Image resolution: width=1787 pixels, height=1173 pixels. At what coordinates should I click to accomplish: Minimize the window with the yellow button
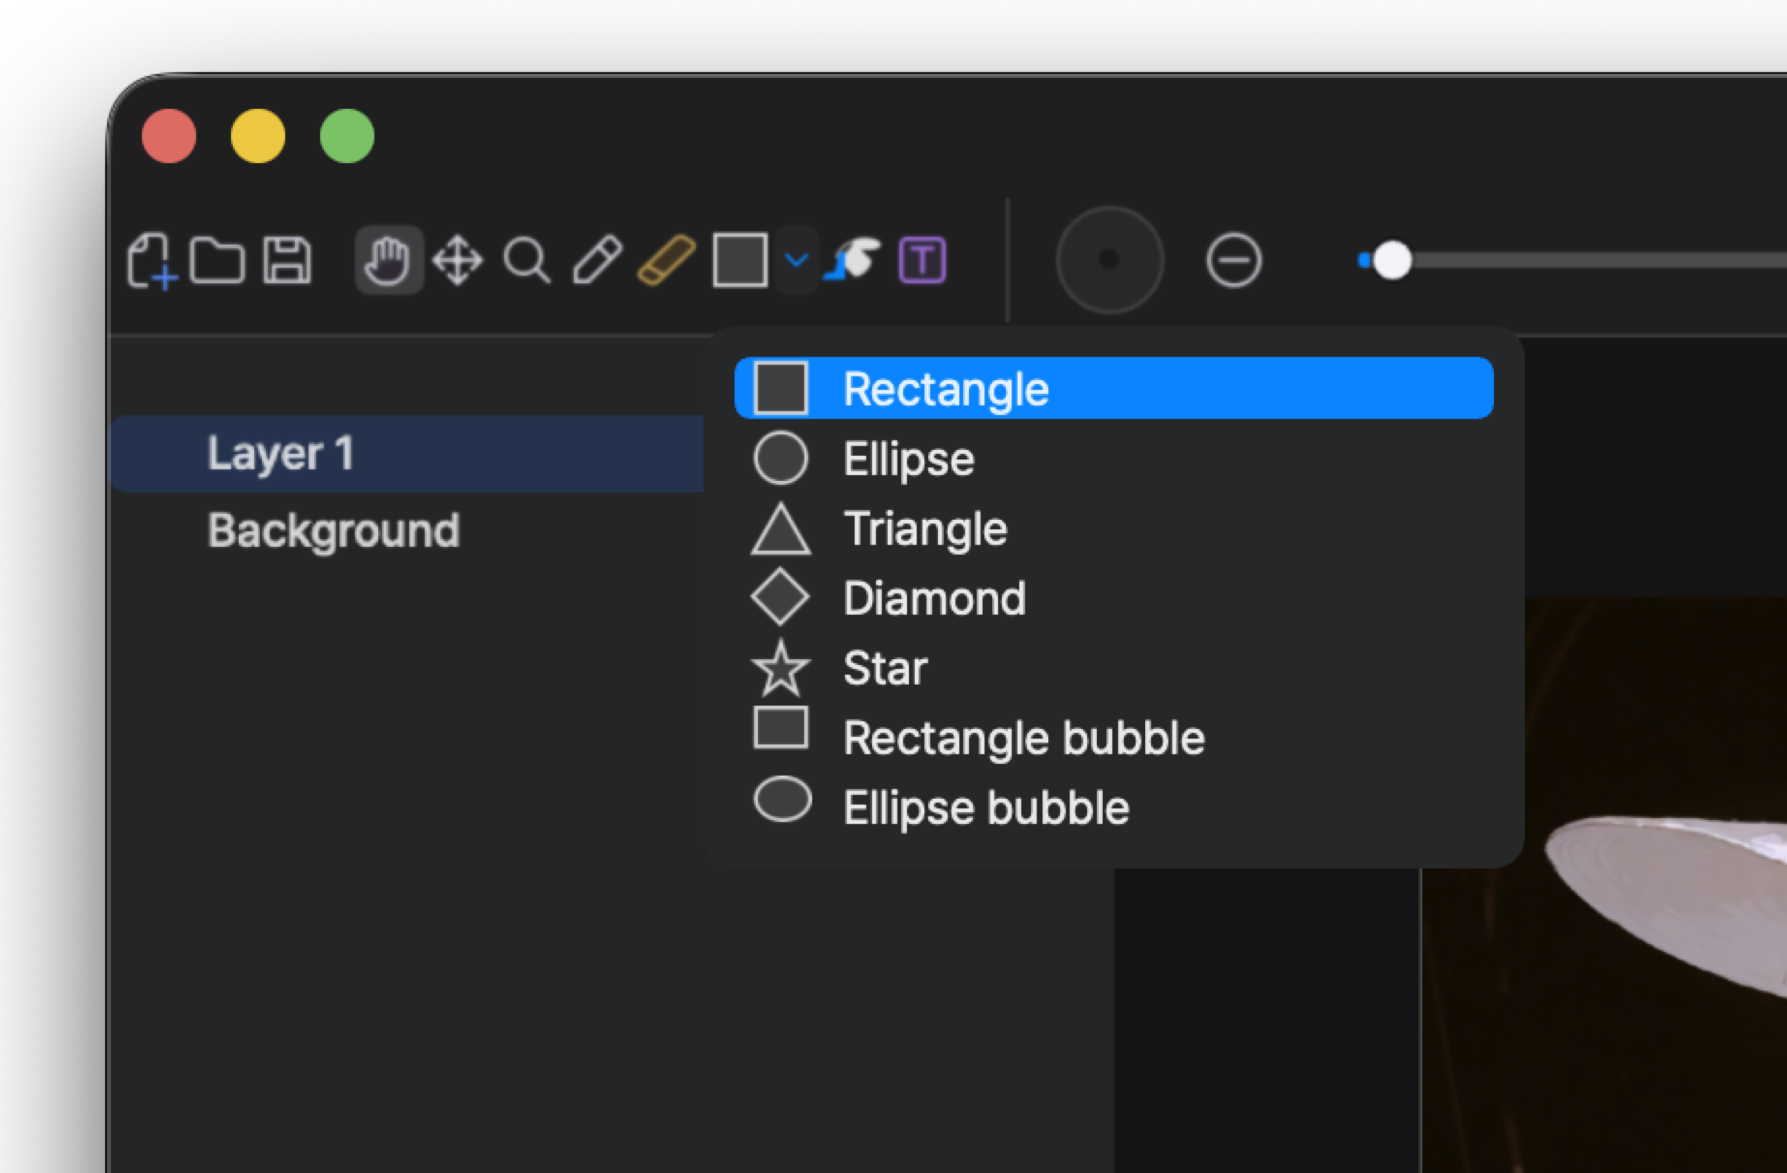point(258,136)
